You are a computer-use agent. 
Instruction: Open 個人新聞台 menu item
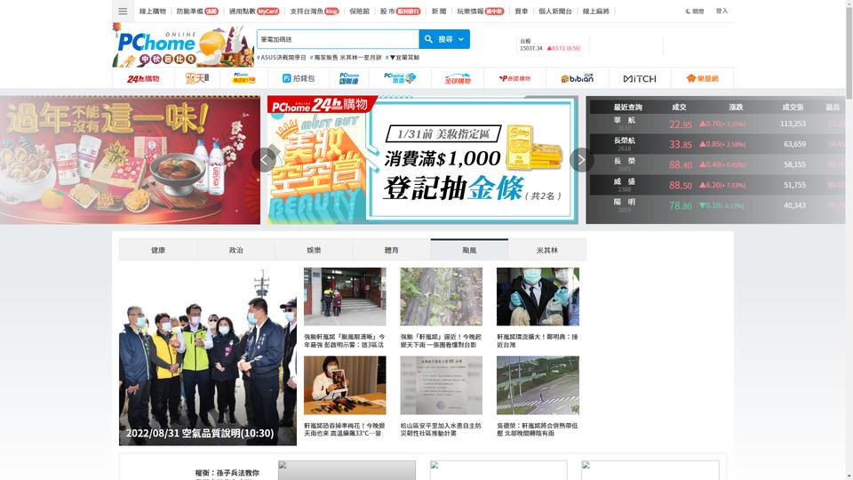pos(555,11)
